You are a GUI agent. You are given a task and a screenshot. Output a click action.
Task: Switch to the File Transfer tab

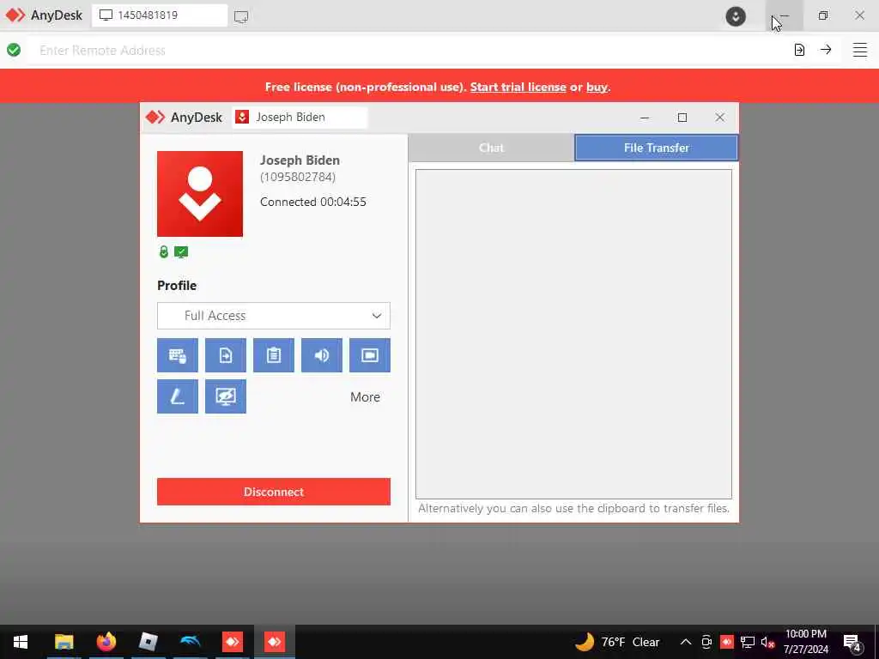click(x=657, y=148)
